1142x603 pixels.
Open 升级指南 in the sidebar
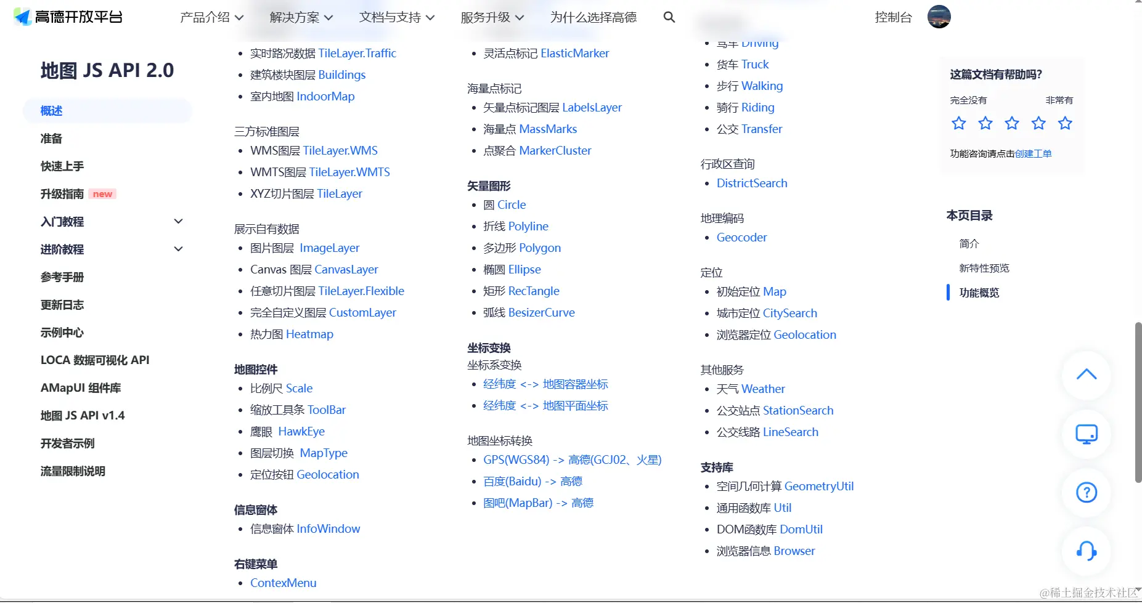click(x=62, y=194)
